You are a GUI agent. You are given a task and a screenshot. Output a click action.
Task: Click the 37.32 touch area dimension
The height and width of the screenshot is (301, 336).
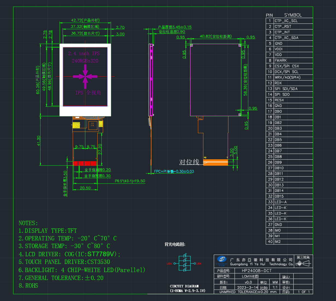(x=85, y=27)
